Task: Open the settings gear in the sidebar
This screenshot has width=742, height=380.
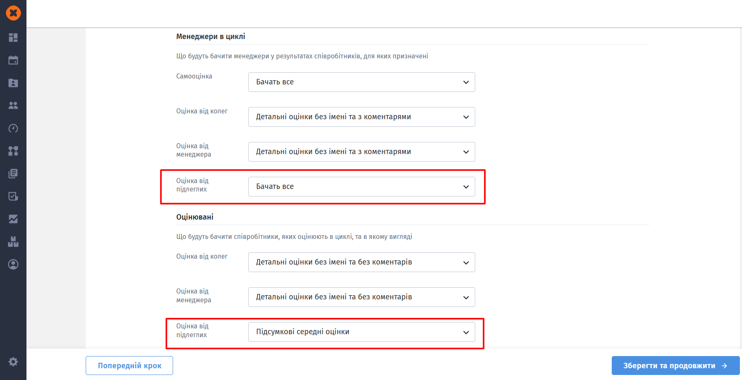Action: 13,362
